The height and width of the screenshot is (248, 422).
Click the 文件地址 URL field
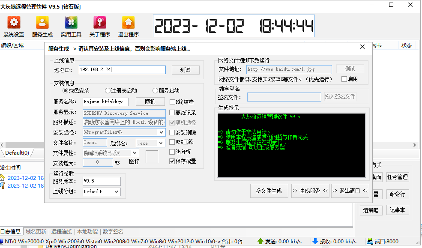click(x=289, y=69)
